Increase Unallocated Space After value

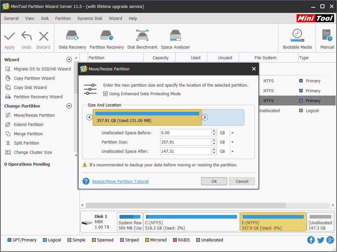[x=214, y=149]
